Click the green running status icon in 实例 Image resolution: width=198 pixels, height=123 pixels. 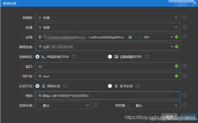click(x=139, y=37)
